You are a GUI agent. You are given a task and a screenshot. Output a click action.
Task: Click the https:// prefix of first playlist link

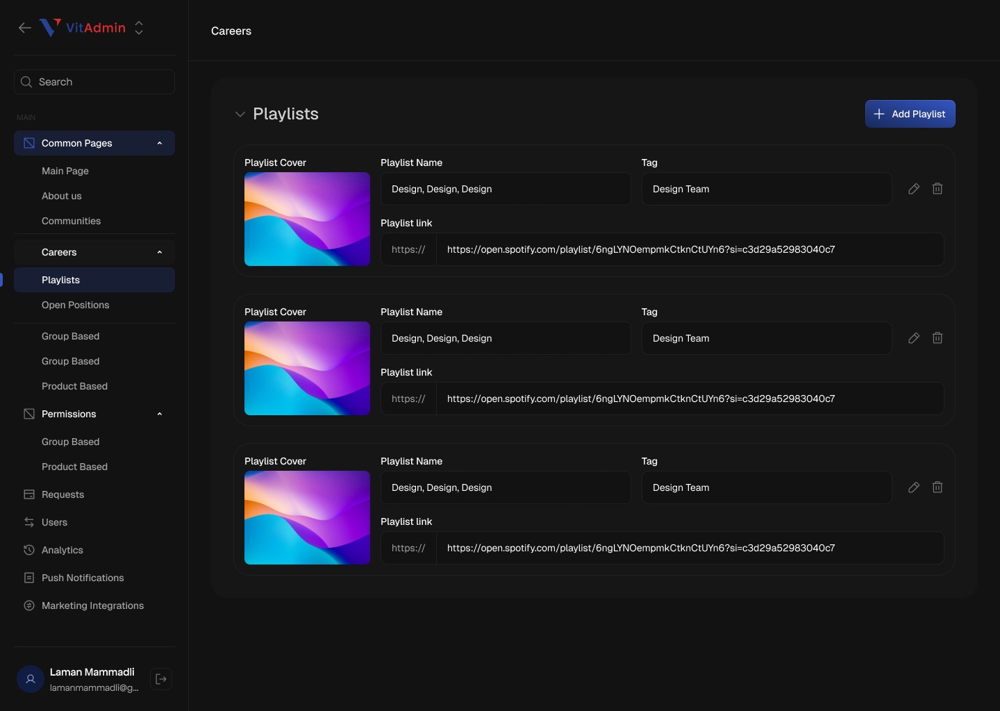408,249
